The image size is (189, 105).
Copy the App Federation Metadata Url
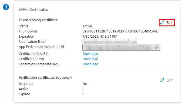[x=157, y=47]
